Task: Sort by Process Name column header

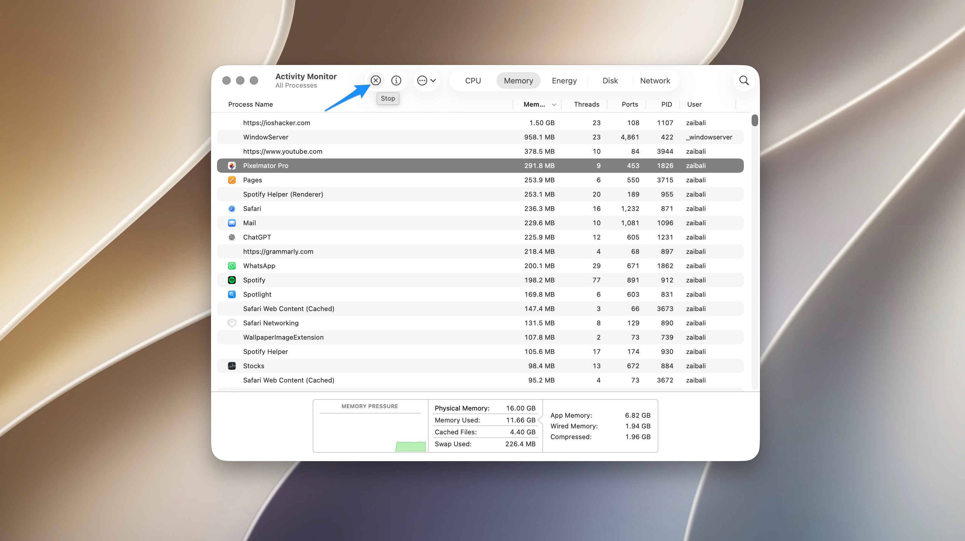Action: (x=250, y=105)
